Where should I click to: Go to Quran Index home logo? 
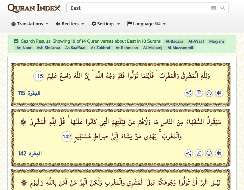[34, 8]
